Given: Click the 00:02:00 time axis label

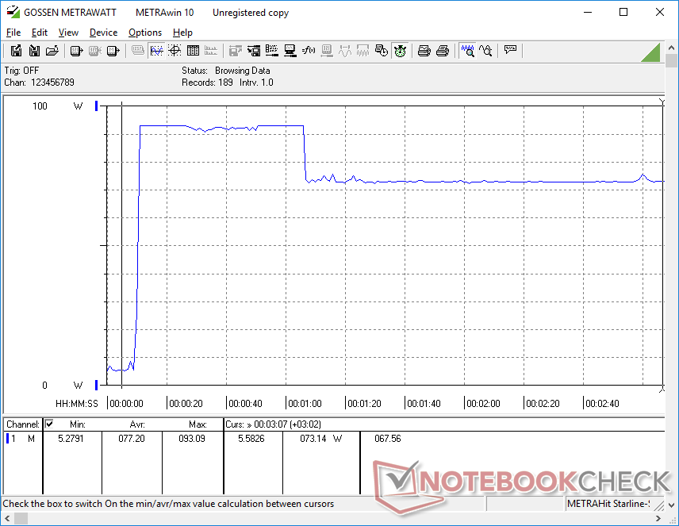Looking at the screenshot, I should click(x=483, y=403).
